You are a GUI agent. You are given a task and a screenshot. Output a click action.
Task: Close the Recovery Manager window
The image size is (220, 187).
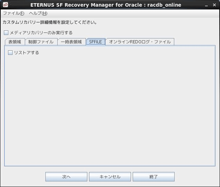pos(214,5)
